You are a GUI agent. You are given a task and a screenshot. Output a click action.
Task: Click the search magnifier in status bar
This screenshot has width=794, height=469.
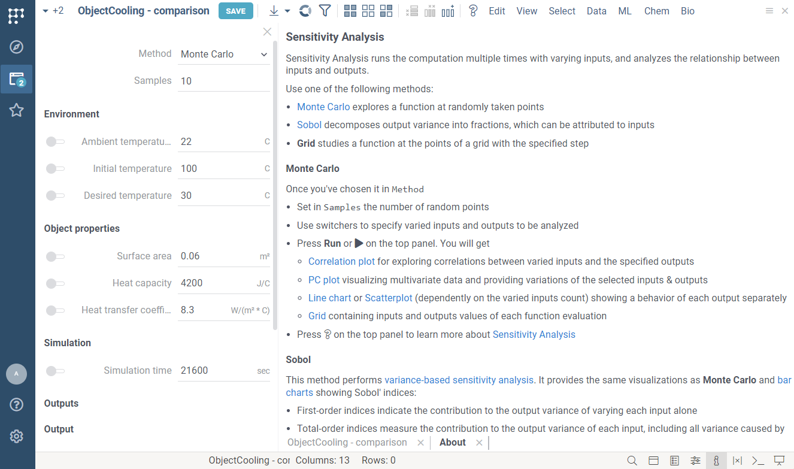[632, 461]
